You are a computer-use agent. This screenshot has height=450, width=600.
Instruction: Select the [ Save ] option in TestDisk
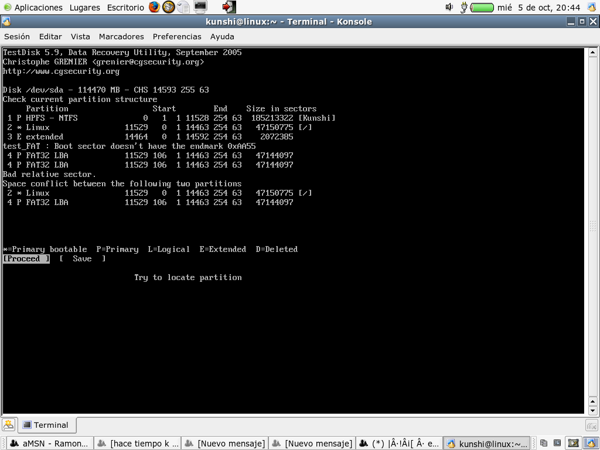click(x=82, y=258)
